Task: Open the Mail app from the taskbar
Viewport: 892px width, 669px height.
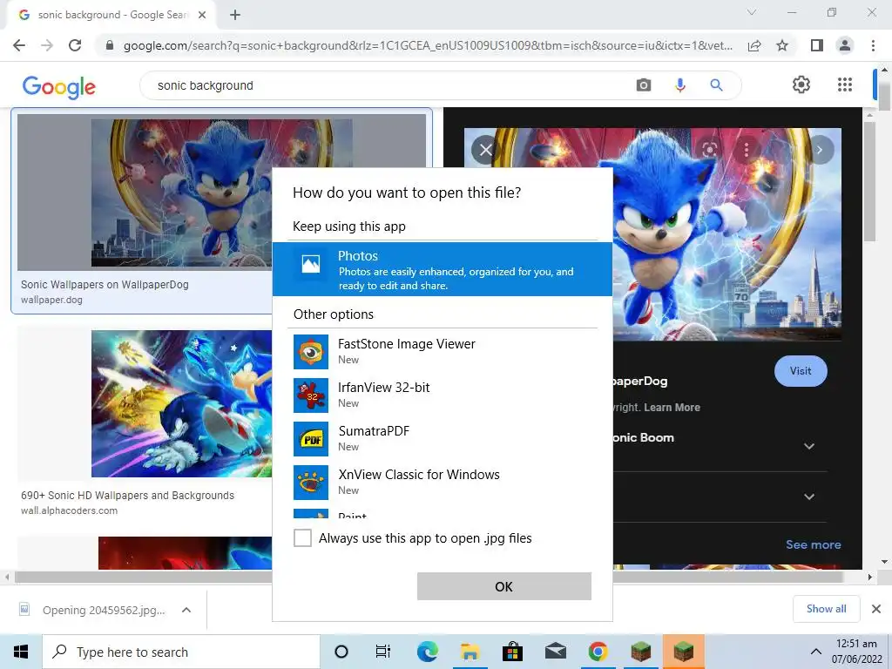Action: point(555,652)
